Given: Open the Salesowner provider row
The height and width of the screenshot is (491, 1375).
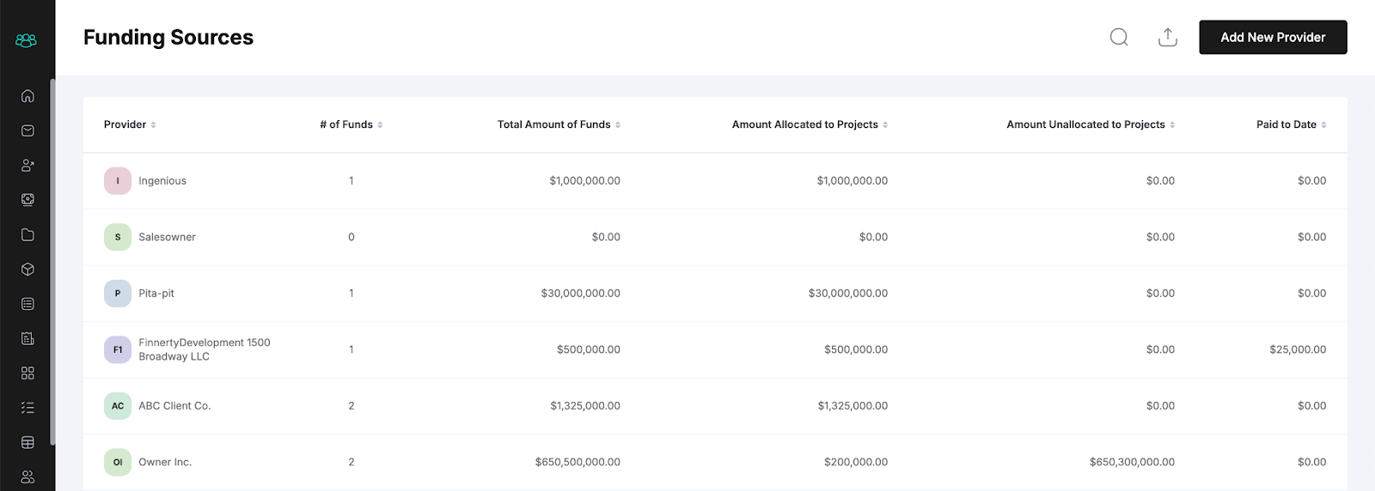Looking at the screenshot, I should pos(715,237).
